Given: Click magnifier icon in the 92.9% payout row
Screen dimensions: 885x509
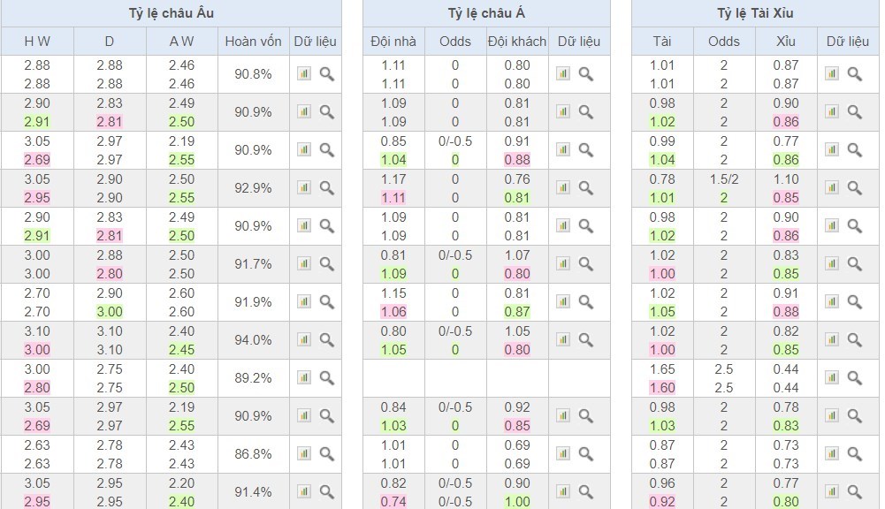Looking at the screenshot, I should click(x=326, y=188).
